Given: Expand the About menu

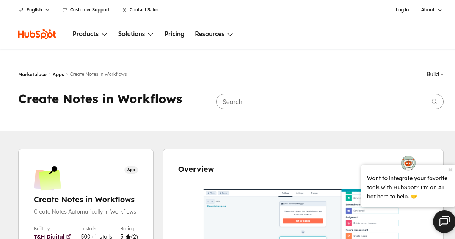Looking at the screenshot, I should (431, 10).
